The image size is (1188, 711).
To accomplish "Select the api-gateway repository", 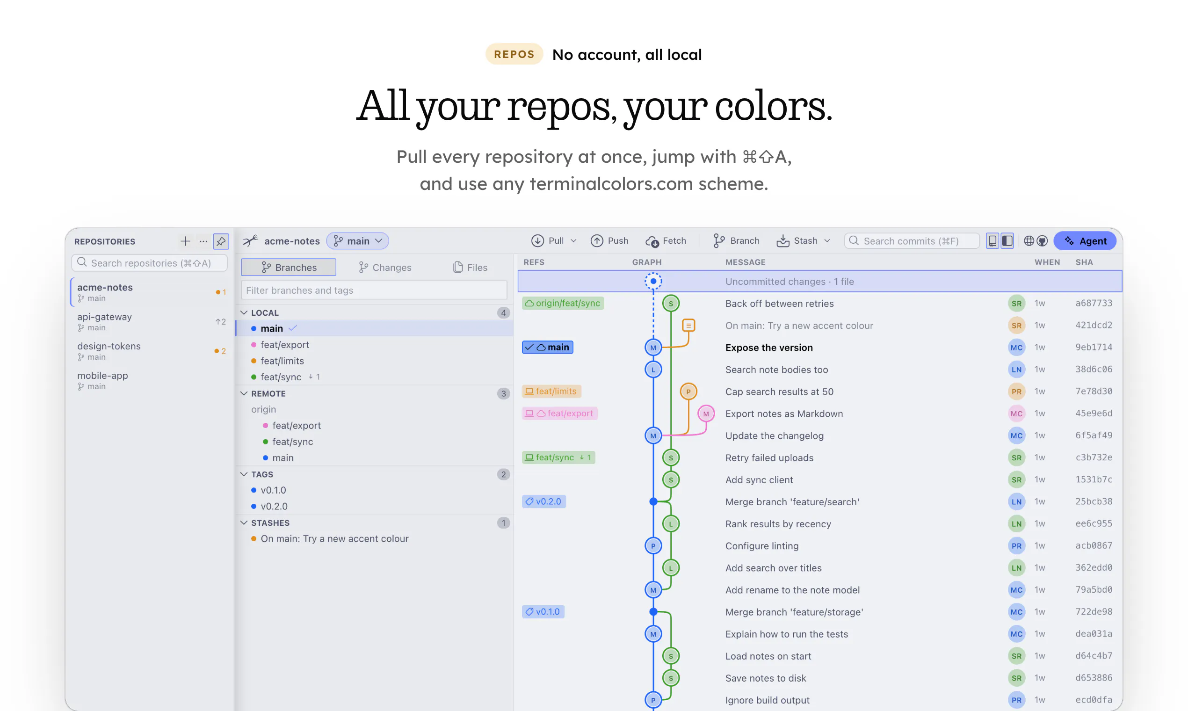I will pyautogui.click(x=150, y=321).
